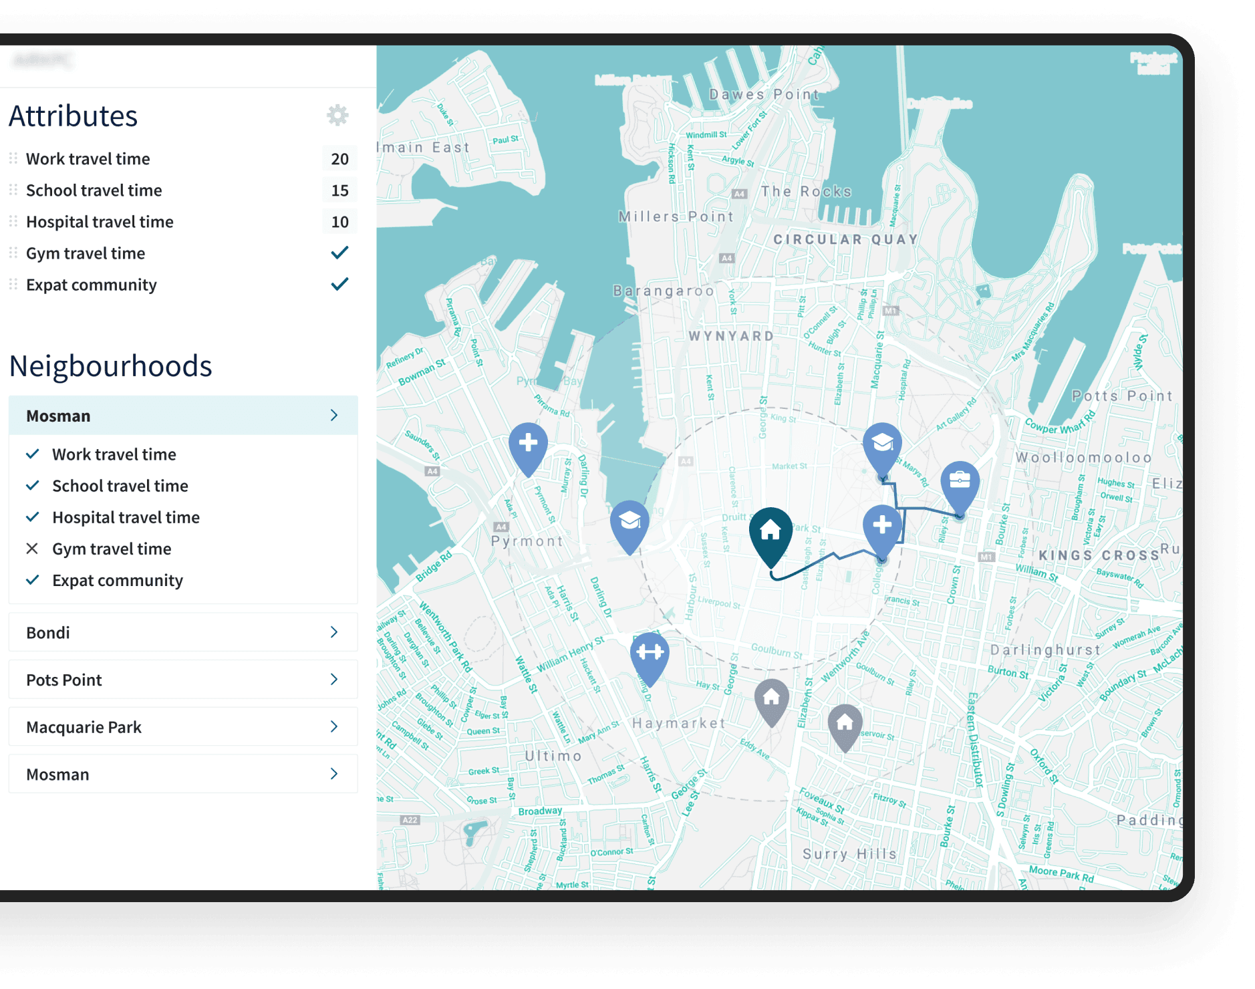Click Mosman's Gym travel time cross mark

coord(32,549)
